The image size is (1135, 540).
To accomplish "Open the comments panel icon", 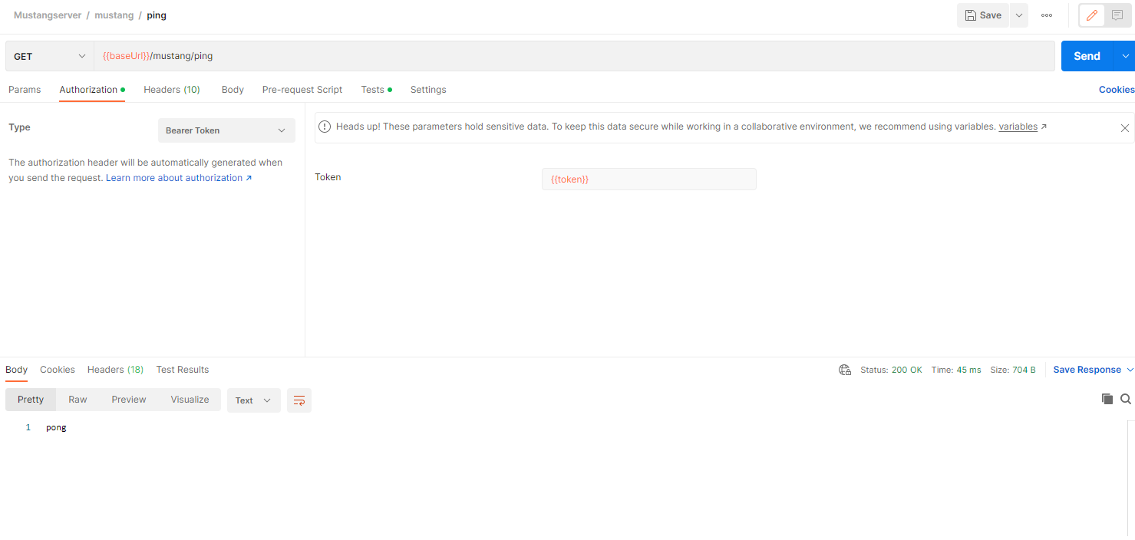I will (1117, 15).
